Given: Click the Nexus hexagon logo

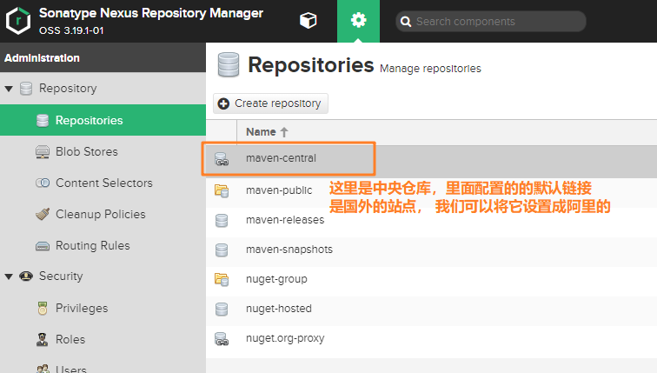Looking at the screenshot, I should (x=18, y=21).
